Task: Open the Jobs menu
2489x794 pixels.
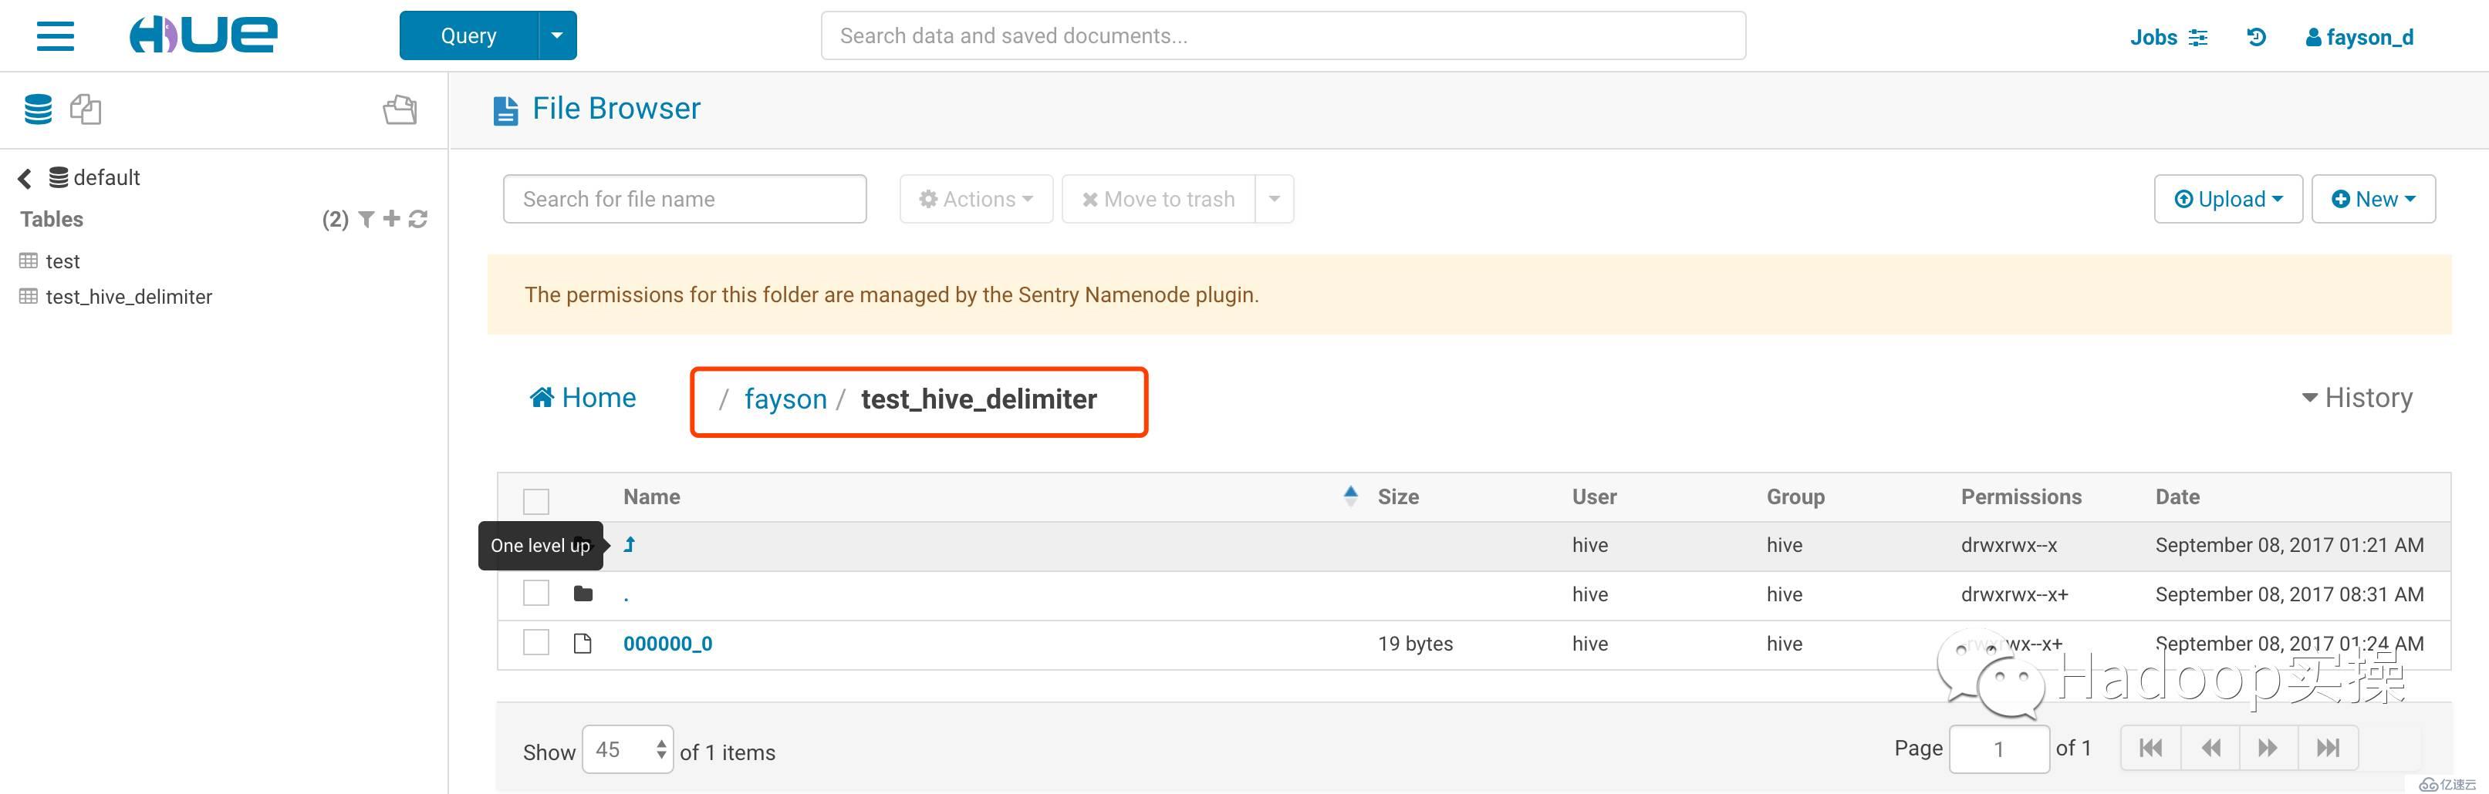Action: coord(2168,37)
